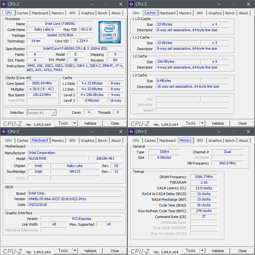Click the Multiplier value x 39.0 ( 8 - 42 )
Screen dimensions: 255x255
click(x=42, y=89)
